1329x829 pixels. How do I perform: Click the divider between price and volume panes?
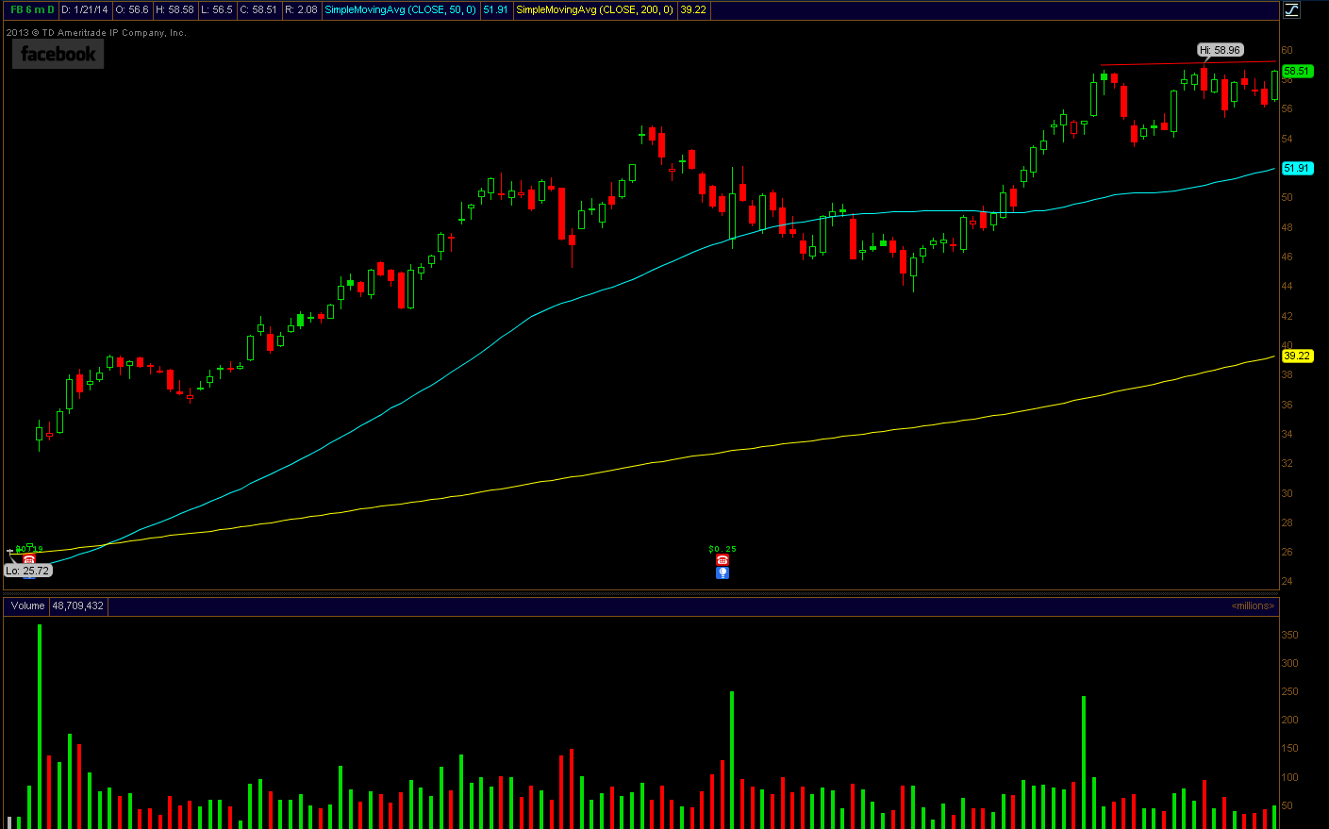click(x=641, y=593)
